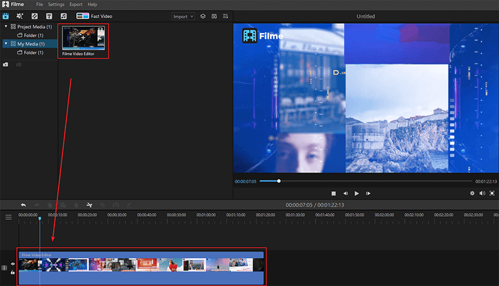This screenshot has height=286, width=499.
Task: Toggle the preview volume speaker
Action: [x=482, y=194]
